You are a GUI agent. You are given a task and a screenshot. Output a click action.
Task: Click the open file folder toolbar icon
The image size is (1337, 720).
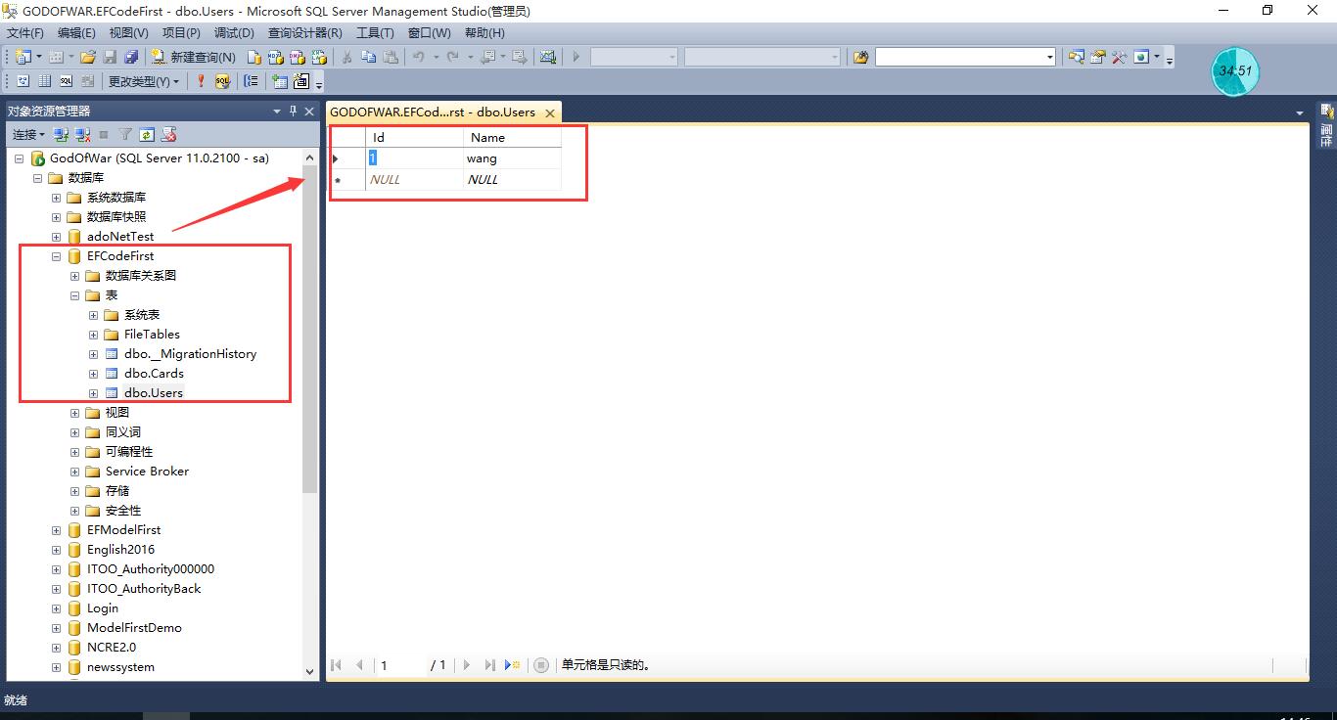click(88, 57)
